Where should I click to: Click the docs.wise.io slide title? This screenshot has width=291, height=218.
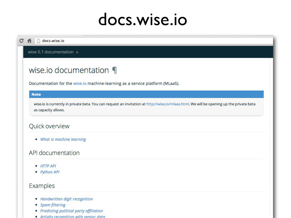[x=143, y=19]
